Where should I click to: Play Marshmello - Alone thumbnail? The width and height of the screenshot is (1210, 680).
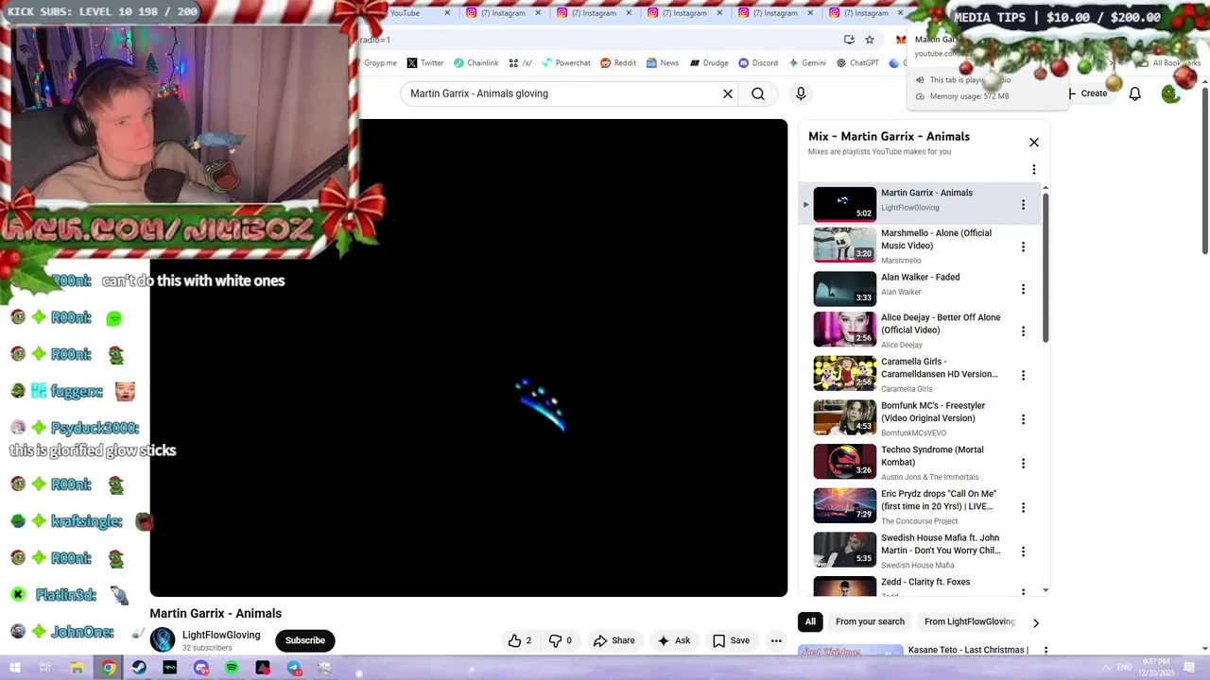point(844,245)
